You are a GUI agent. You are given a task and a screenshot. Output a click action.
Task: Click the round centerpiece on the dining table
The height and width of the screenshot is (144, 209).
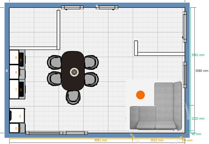pos(75,72)
